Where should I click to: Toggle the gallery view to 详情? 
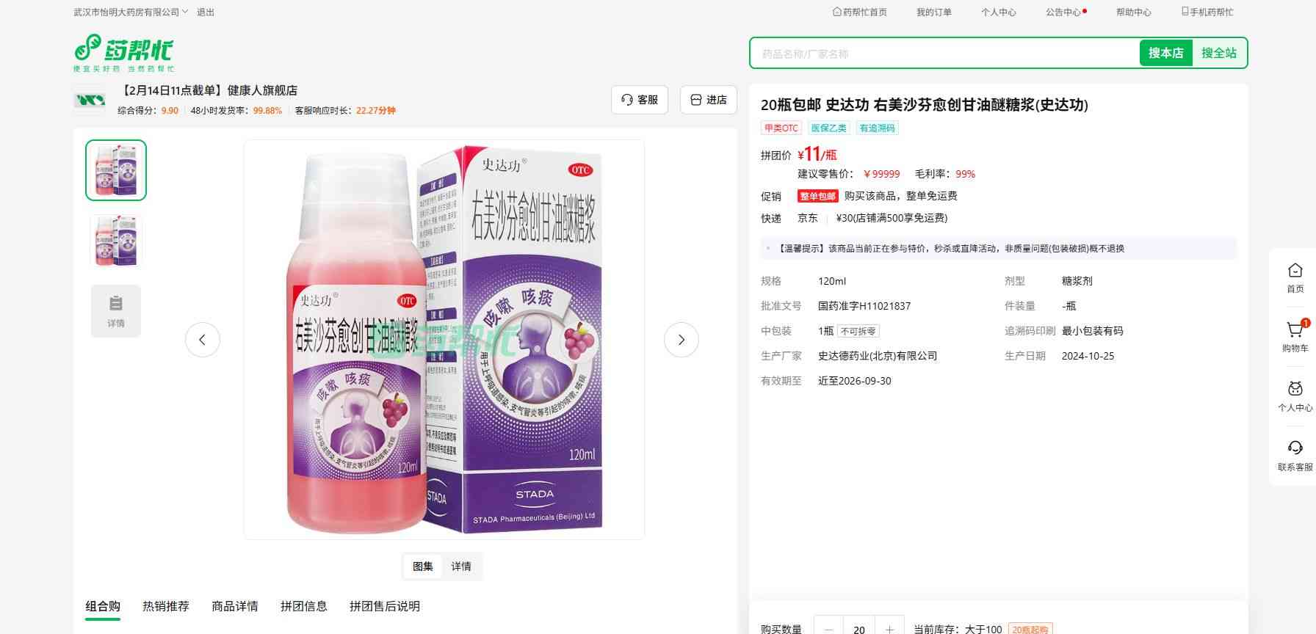[461, 566]
